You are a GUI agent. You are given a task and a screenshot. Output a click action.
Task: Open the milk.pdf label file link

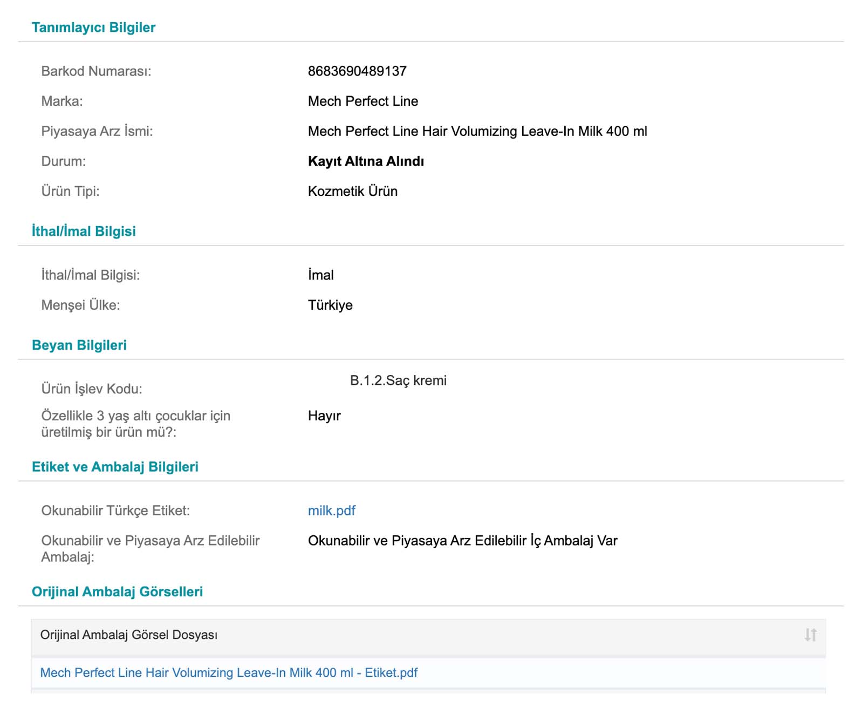point(331,510)
